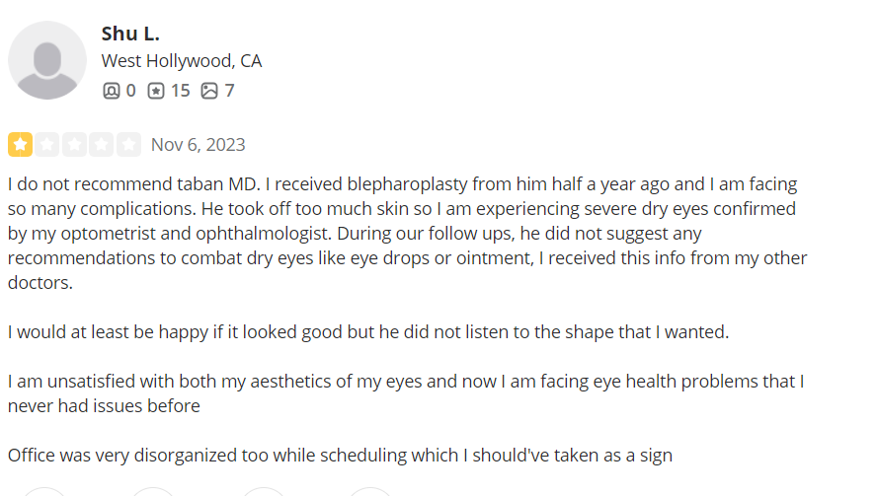The width and height of the screenshot is (878, 496).
Task: Click the second empty rating star
Action: click(x=47, y=145)
